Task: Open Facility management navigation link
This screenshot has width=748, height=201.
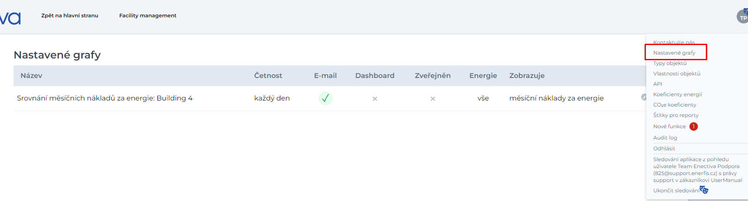Action: coord(148,16)
